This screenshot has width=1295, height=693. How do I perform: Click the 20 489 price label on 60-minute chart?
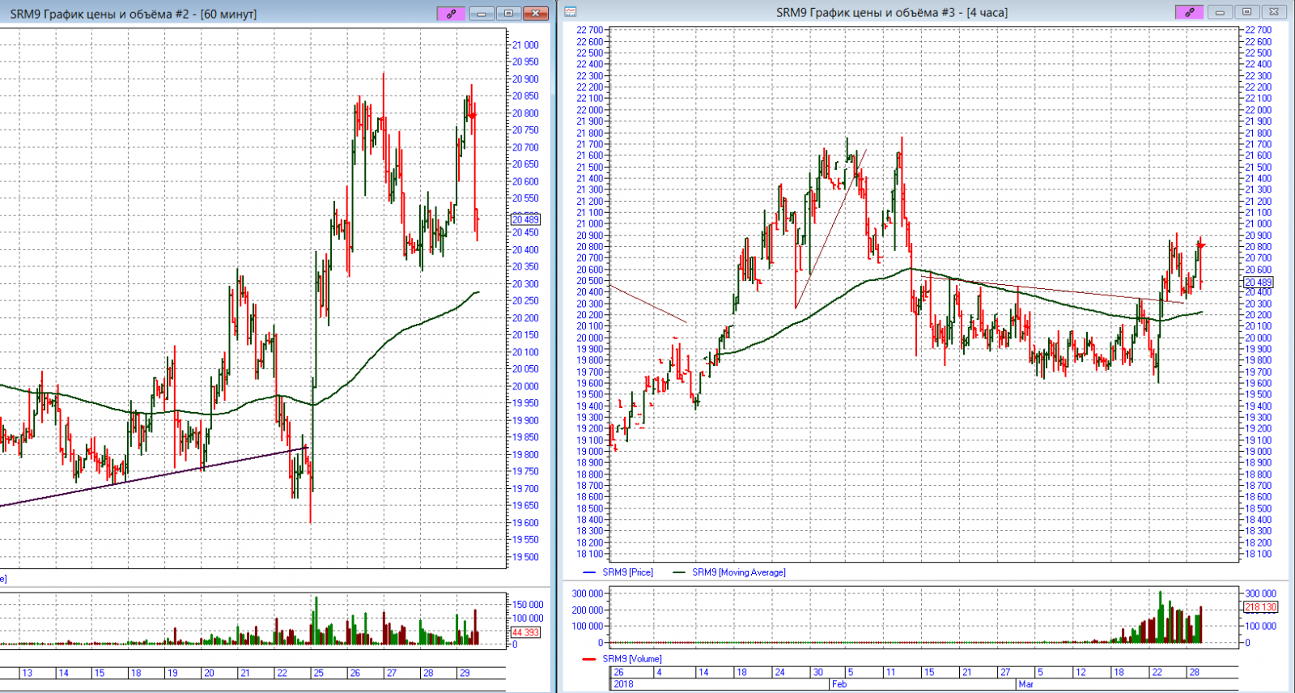[x=525, y=219]
